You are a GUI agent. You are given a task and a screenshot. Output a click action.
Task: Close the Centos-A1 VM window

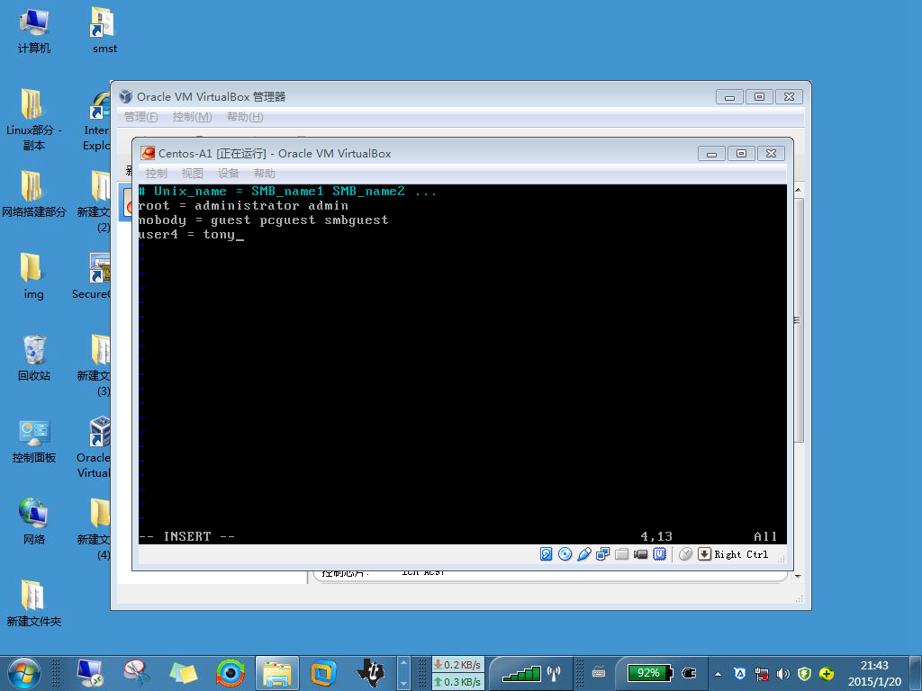[x=771, y=154]
